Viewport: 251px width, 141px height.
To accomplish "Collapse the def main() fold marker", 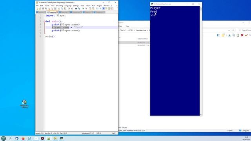I will 44,22.
